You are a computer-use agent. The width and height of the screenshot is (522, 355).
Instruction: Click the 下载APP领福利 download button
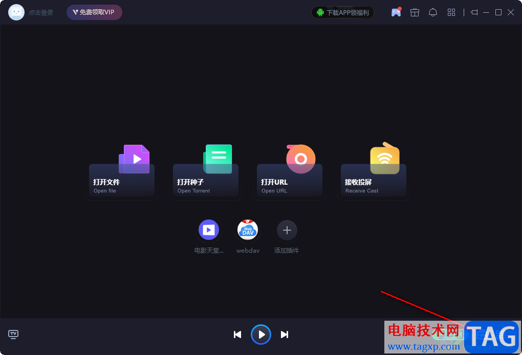343,13
